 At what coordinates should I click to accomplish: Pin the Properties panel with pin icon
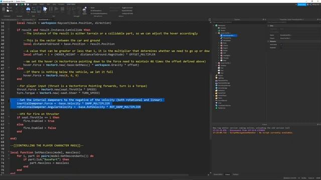[x=318, y=19]
